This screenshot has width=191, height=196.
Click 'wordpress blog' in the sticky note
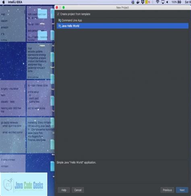click(x=35, y=64)
